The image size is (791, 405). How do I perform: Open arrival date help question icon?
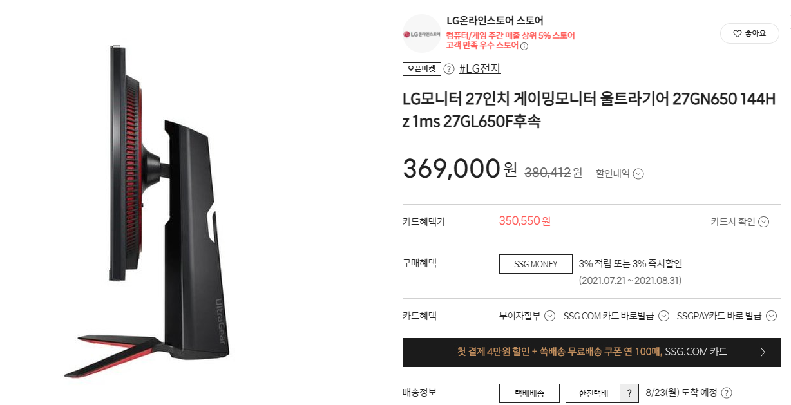coord(727,393)
